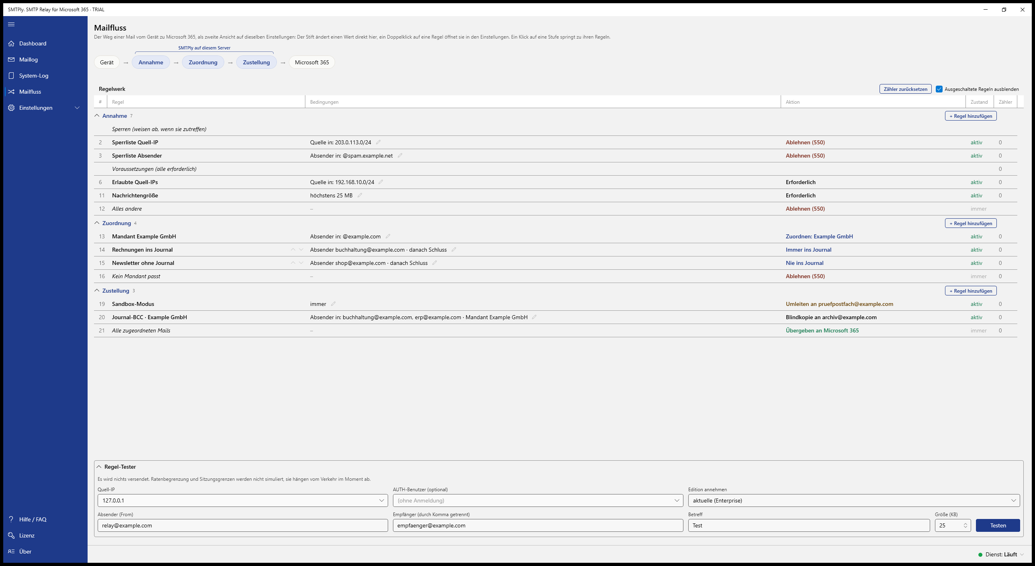Click Zähler zurücksetzen button

click(905, 89)
